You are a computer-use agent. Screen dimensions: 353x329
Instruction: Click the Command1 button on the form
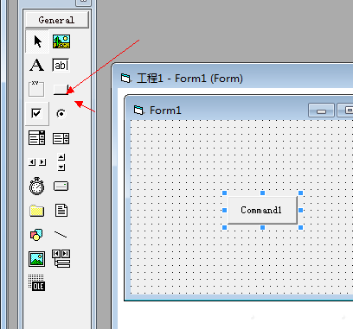point(262,210)
